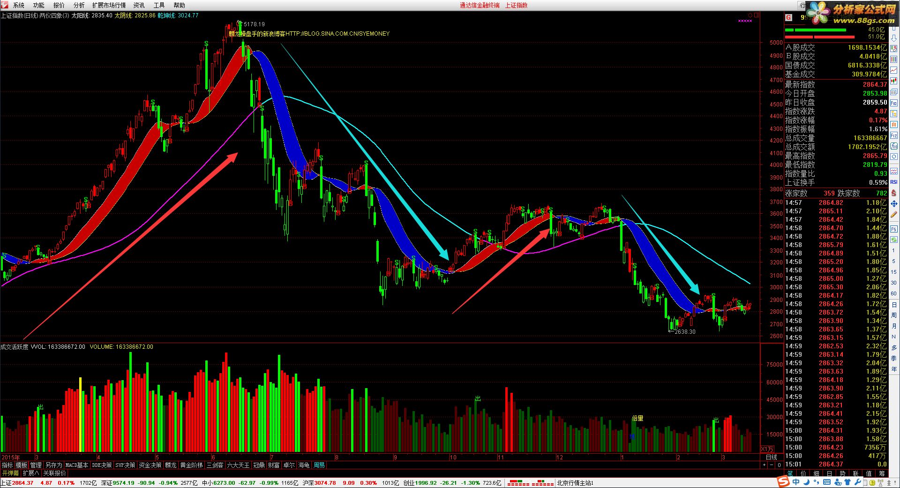Click the trend line chart icon in right toolbar

[894, 70]
